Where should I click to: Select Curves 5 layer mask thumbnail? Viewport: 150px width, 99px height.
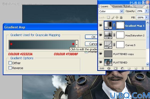(120, 45)
